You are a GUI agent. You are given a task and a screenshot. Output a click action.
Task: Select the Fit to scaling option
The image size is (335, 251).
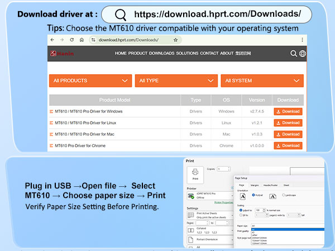241,215
